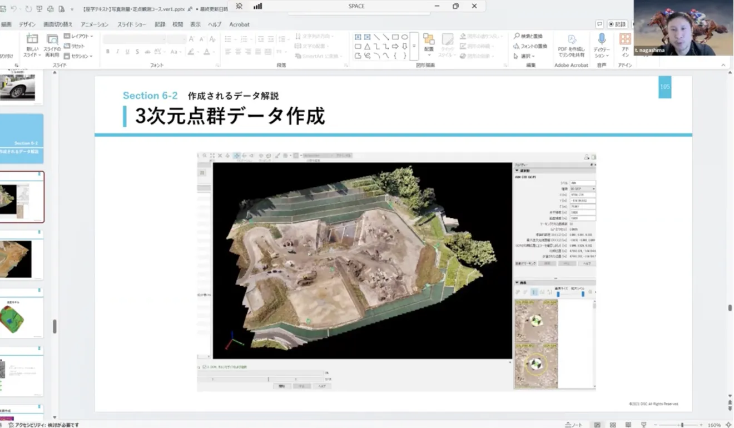Click the Add-ins (アドイン) icon
Screen dimensions: 734x428
(x=625, y=39)
